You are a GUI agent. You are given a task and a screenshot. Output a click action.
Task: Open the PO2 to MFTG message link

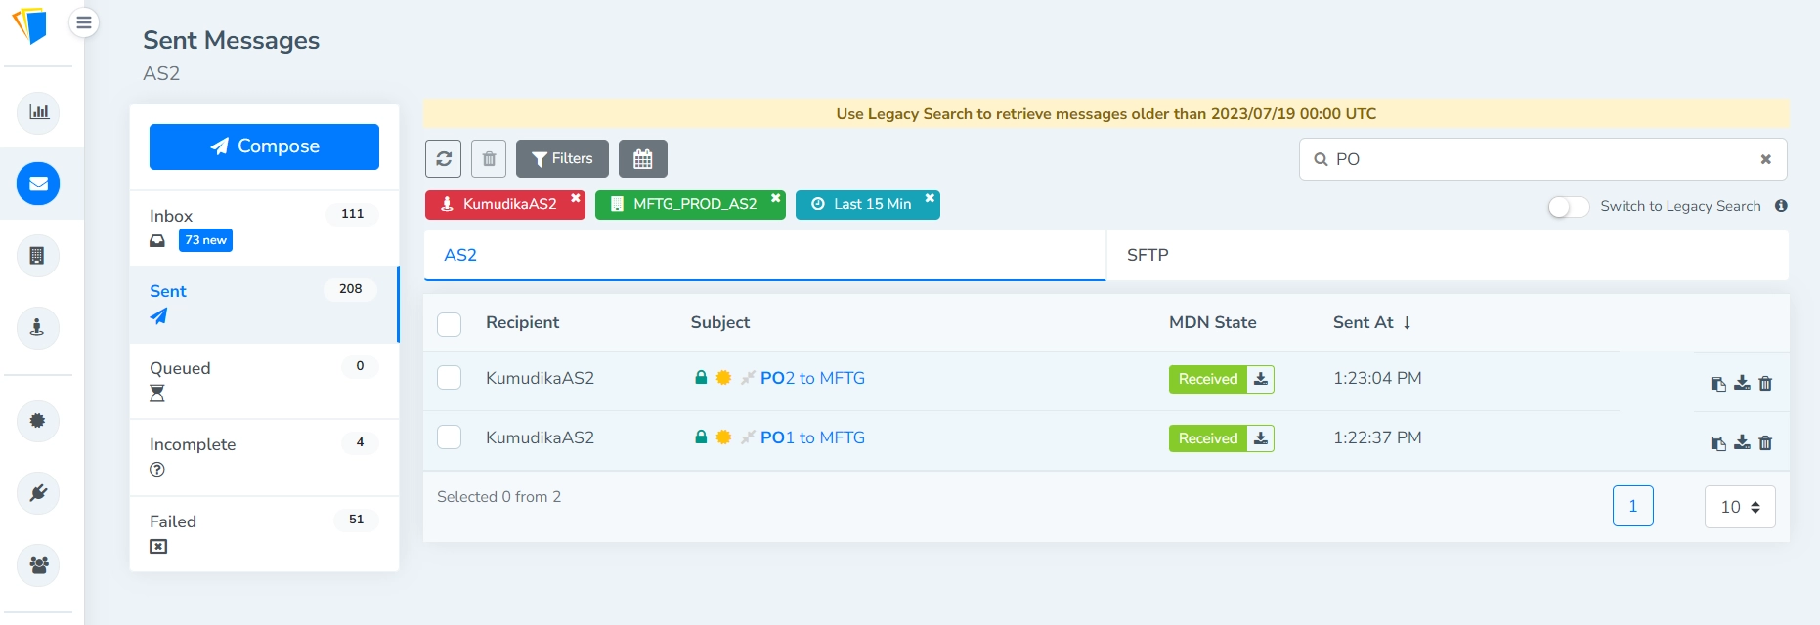click(x=812, y=378)
